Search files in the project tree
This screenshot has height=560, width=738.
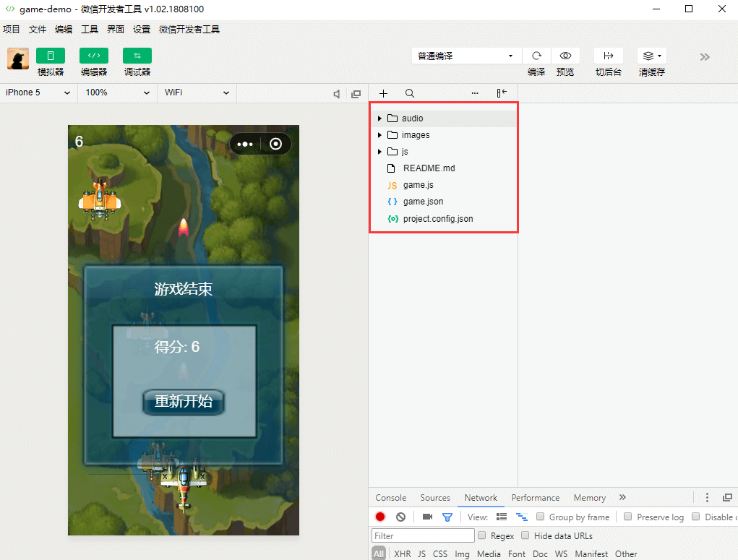[x=410, y=93]
